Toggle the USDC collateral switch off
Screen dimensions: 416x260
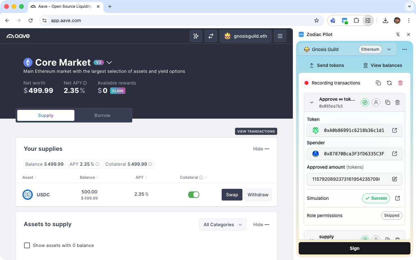tap(194, 195)
